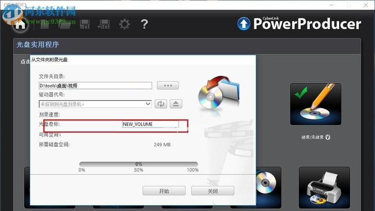Click the Save As floppy icon
This screenshot has height=211, width=375.
pyautogui.click(x=104, y=24)
